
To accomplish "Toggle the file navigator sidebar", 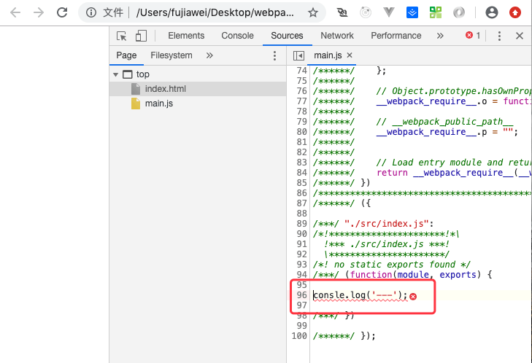I will click(298, 55).
